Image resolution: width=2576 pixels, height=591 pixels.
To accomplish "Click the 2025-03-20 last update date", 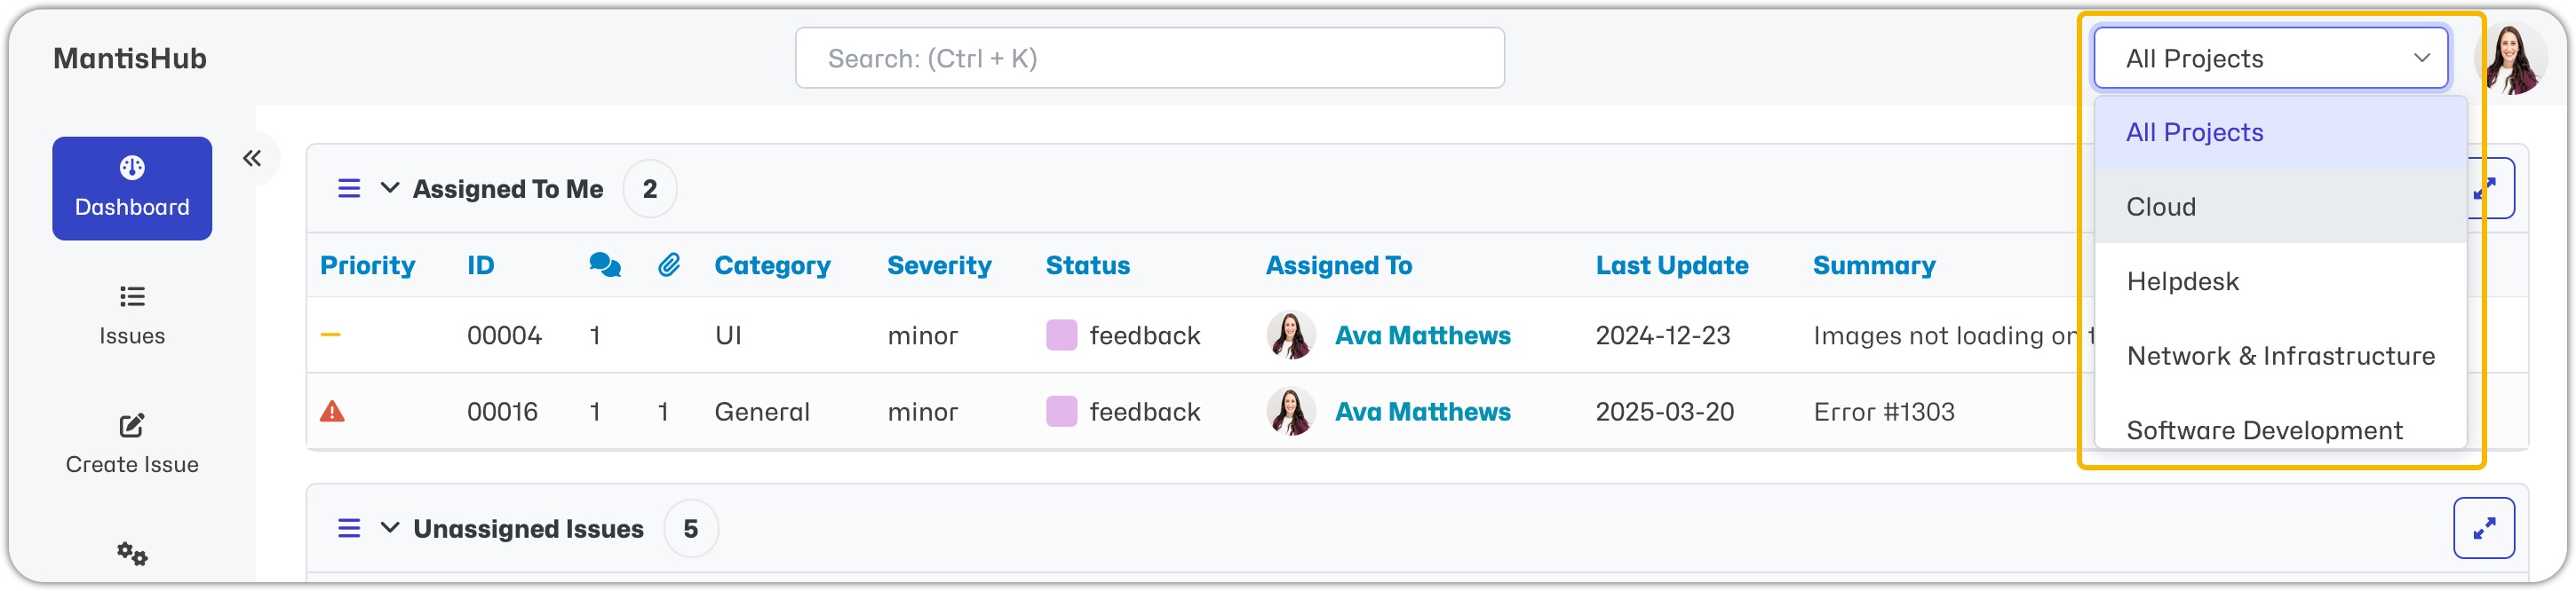I will 1665,412.
